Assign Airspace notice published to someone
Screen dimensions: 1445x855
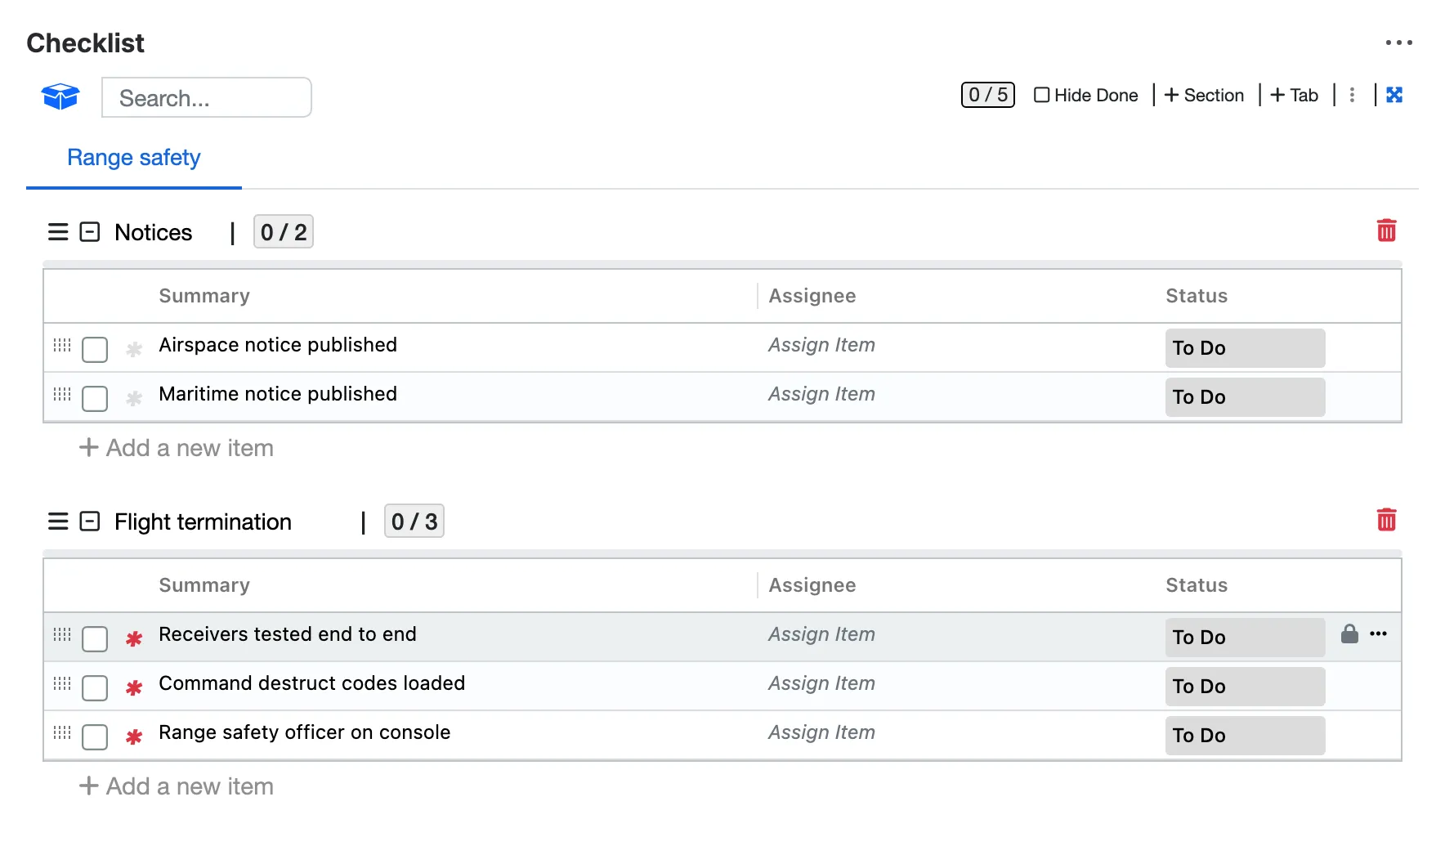tap(821, 345)
